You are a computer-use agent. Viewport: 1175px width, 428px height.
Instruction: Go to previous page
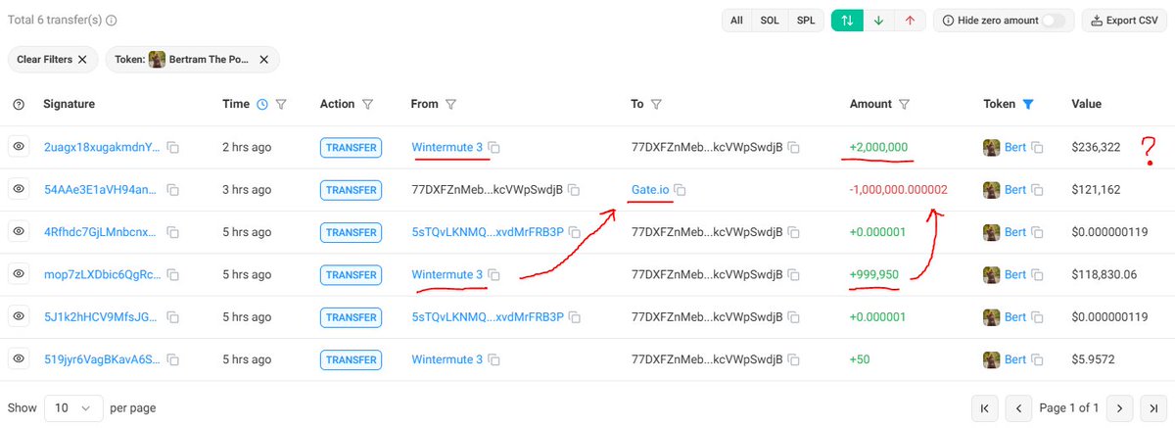pyautogui.click(x=1019, y=407)
